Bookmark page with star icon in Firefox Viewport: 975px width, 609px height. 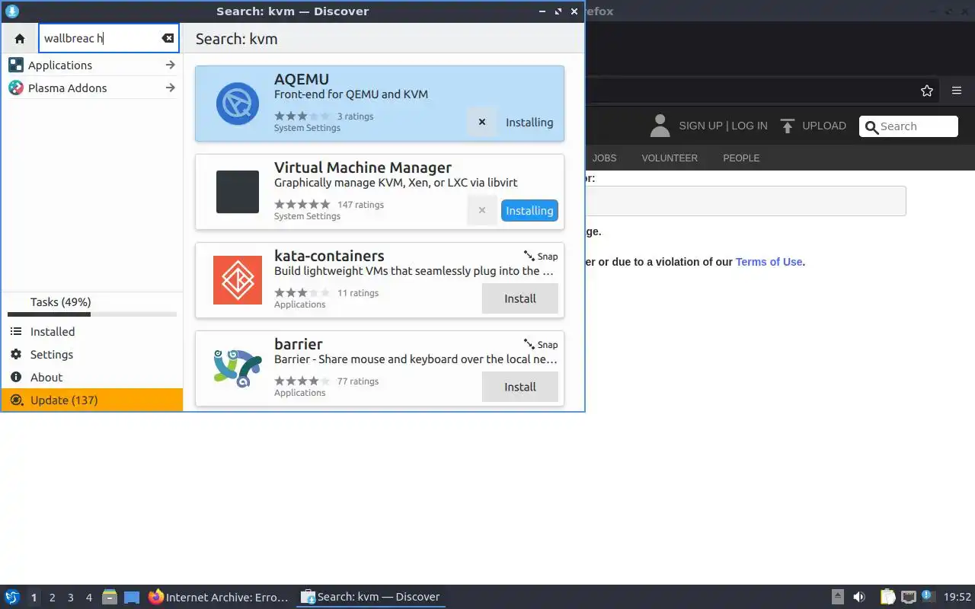pos(927,91)
